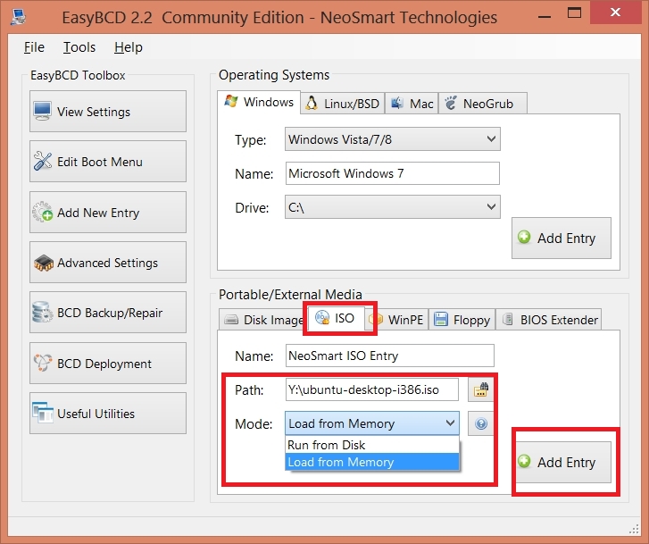Close the EasyBCD window
This screenshot has height=544, width=649.
click(x=615, y=13)
